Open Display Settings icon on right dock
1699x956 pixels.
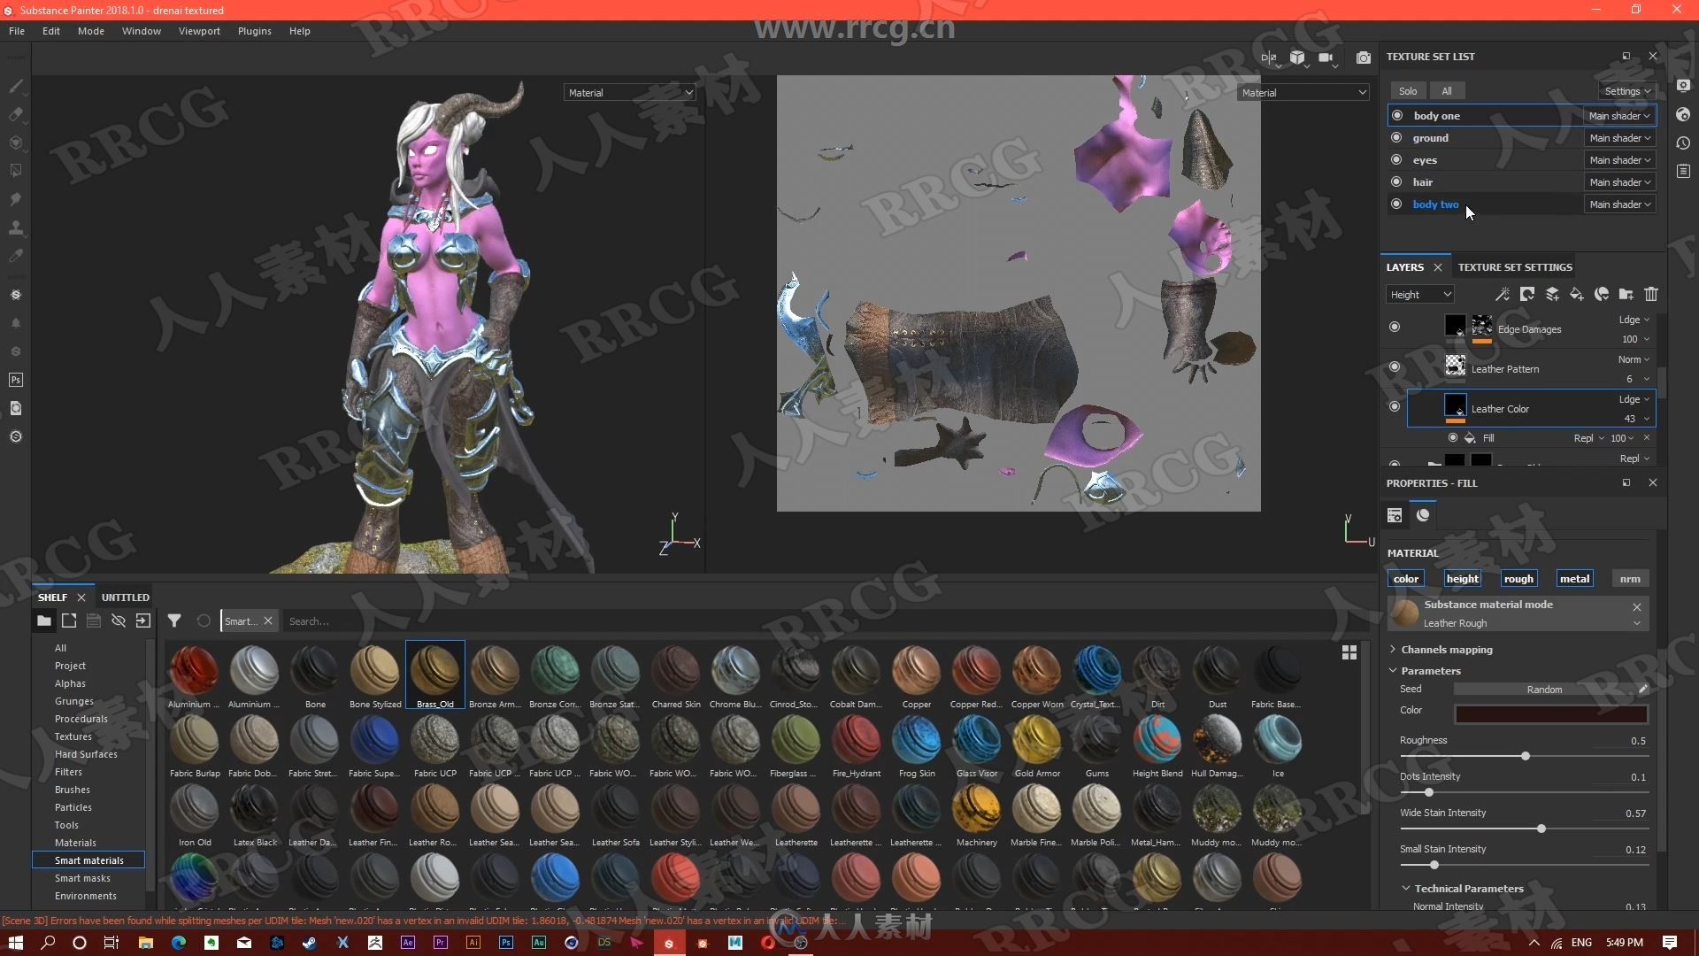point(1683,86)
